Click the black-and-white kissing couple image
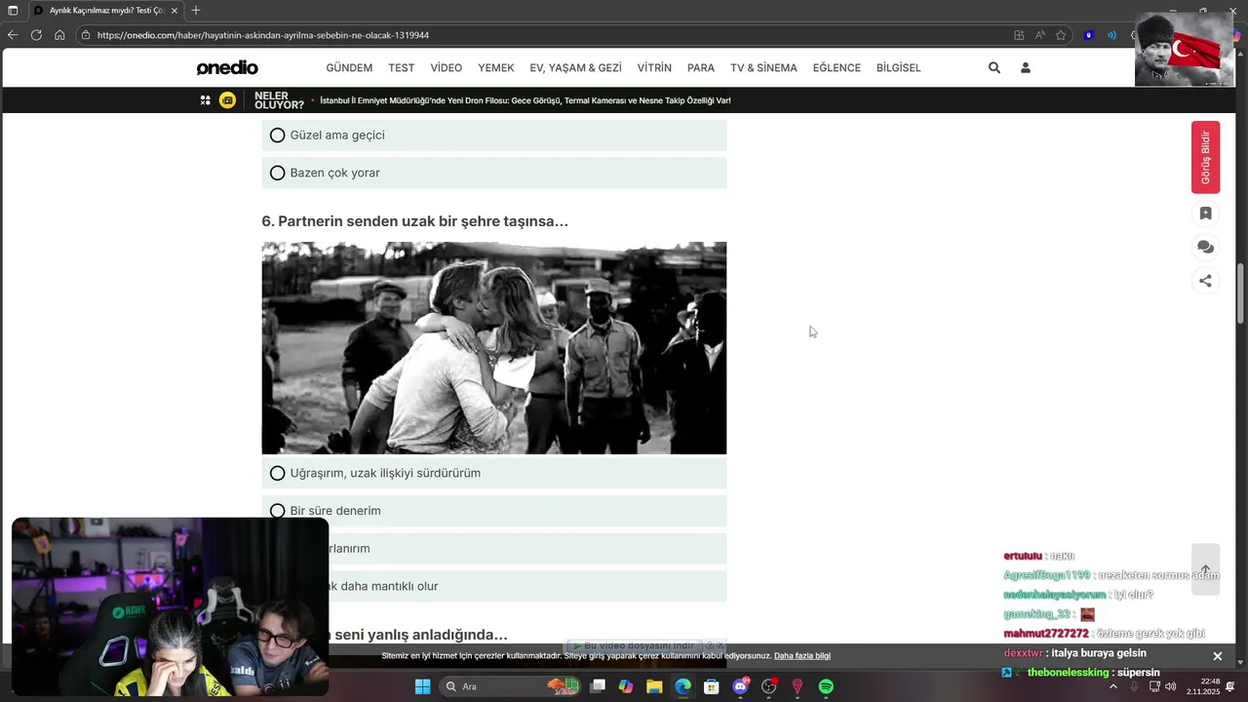Viewport: 1248px width, 702px height. [493, 348]
